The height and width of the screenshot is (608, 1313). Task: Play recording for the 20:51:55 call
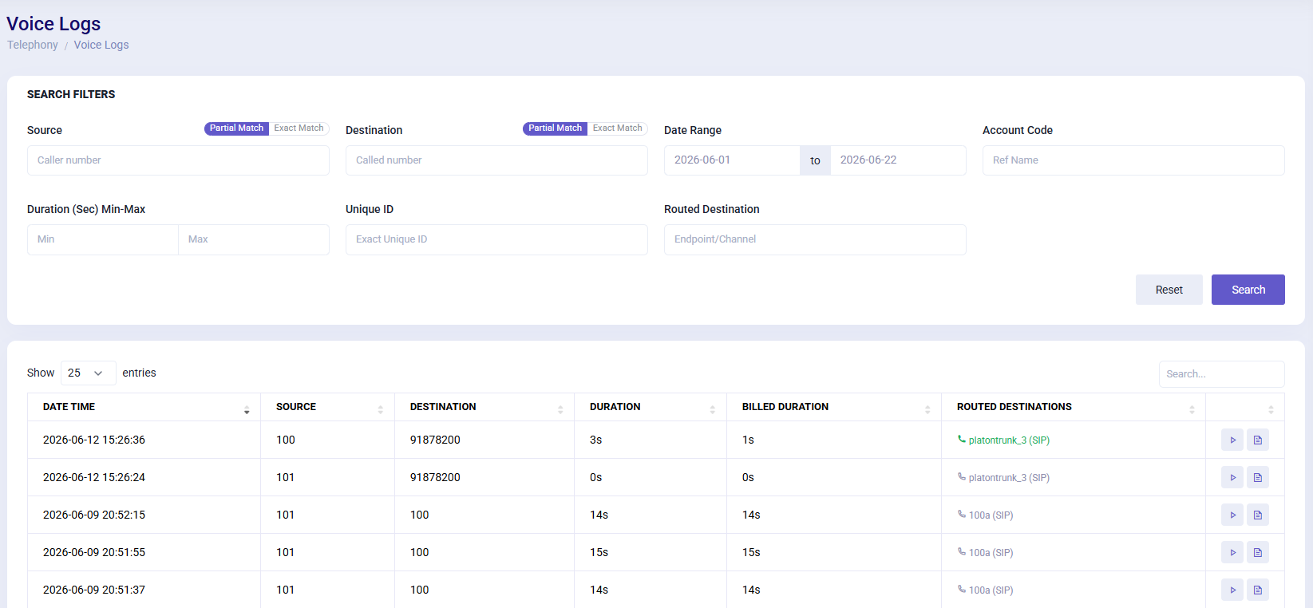pyautogui.click(x=1232, y=552)
